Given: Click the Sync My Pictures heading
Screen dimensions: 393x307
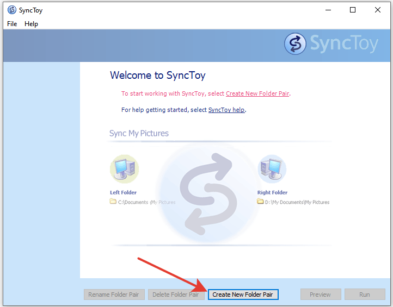Looking at the screenshot, I should (x=139, y=133).
